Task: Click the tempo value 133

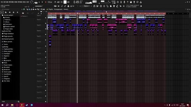Action: click(x=50, y=2)
